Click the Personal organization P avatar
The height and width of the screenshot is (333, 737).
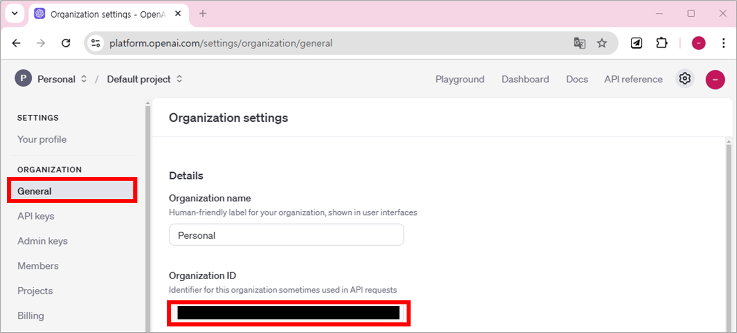(x=23, y=79)
